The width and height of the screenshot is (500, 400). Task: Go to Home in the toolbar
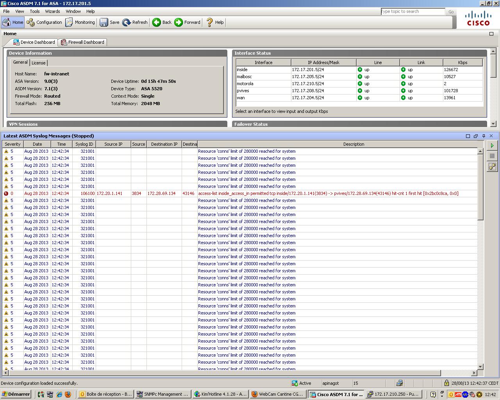[13, 22]
